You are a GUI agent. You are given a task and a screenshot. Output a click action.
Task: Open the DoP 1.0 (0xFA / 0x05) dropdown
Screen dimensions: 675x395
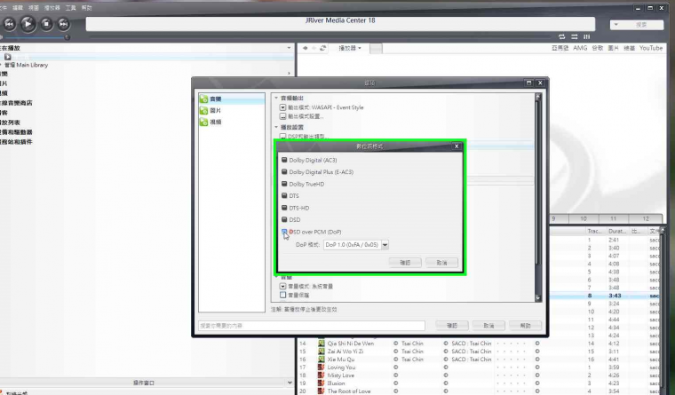pos(356,244)
